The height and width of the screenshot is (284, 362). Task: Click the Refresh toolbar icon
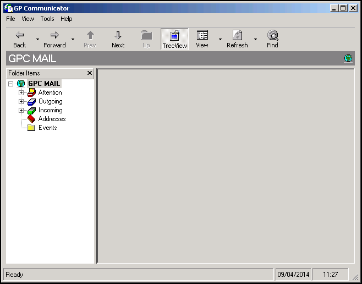pos(237,36)
